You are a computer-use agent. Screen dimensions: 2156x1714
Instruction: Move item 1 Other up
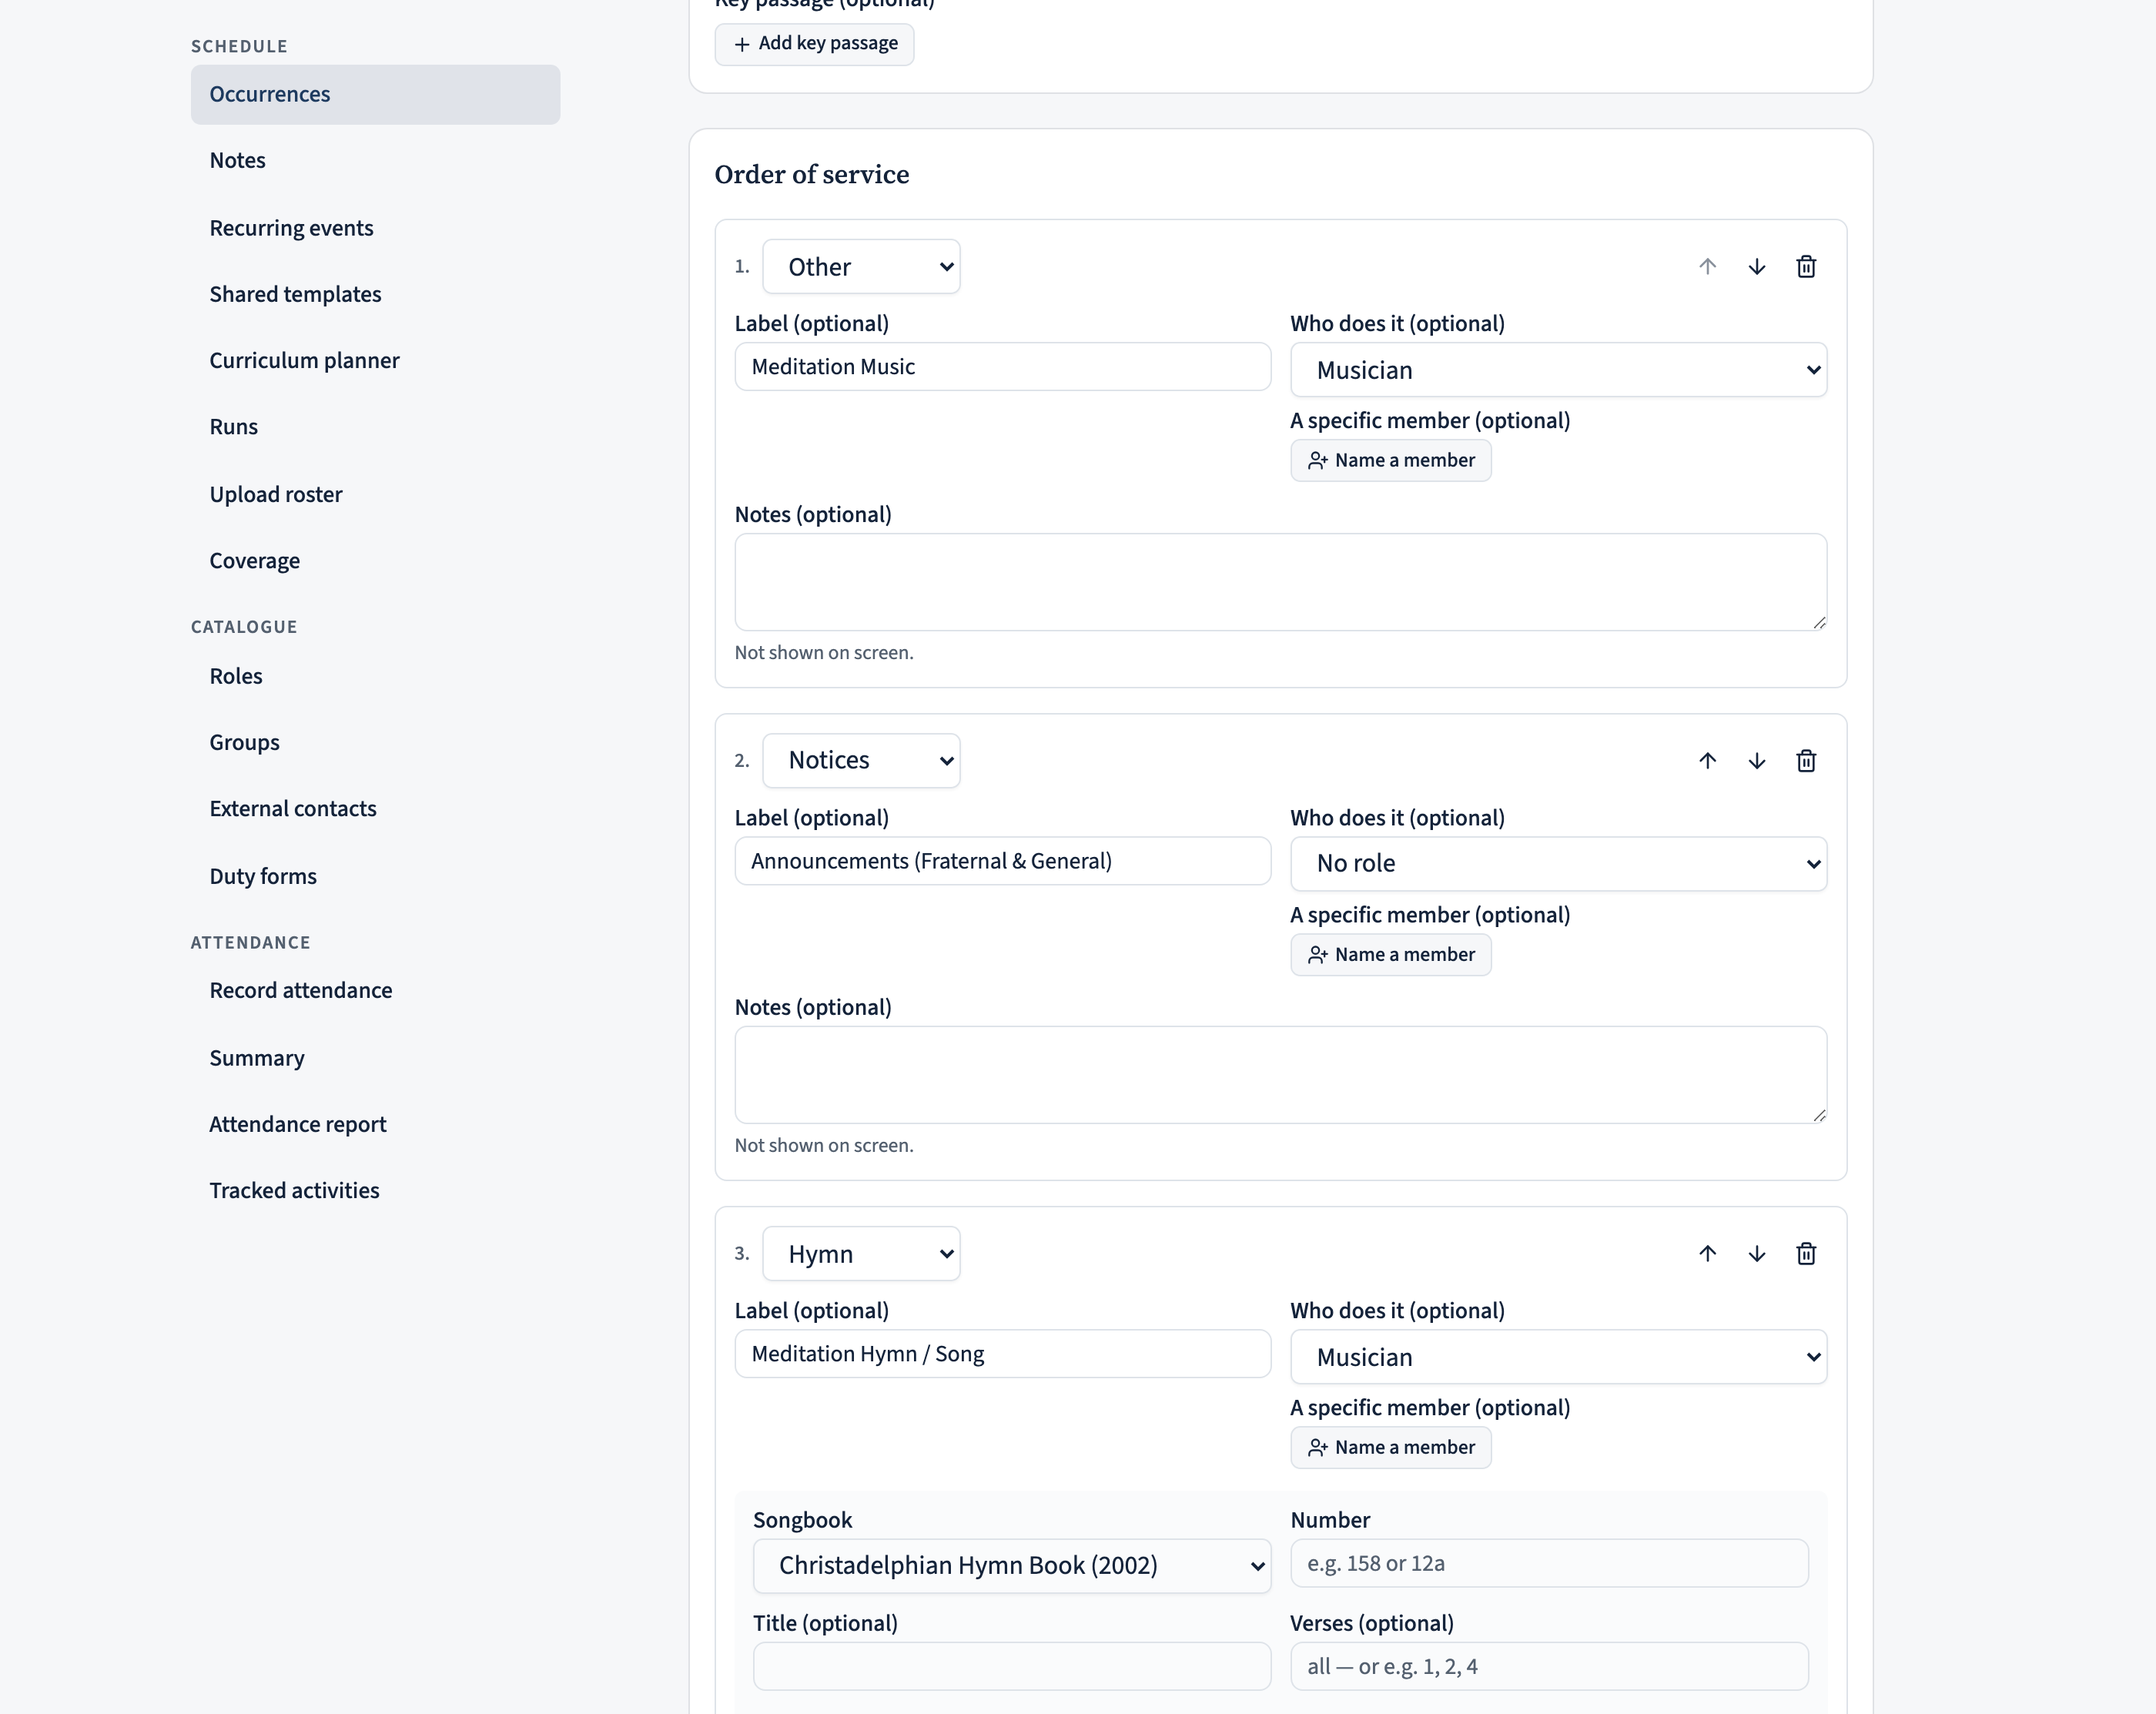pyautogui.click(x=1707, y=267)
